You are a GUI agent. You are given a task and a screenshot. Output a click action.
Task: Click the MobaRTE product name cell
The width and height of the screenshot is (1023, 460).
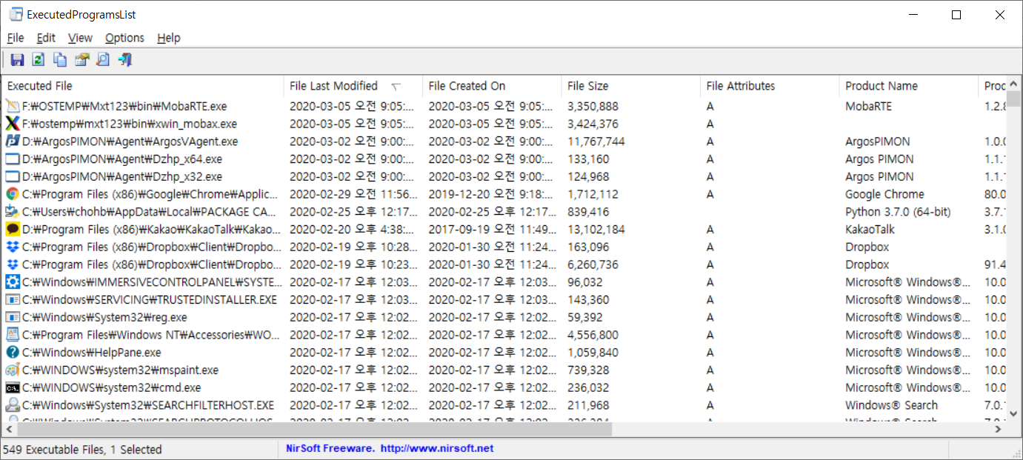click(x=868, y=106)
